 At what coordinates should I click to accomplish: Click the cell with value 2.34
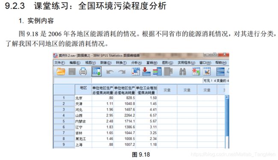[x=146, y=139]
